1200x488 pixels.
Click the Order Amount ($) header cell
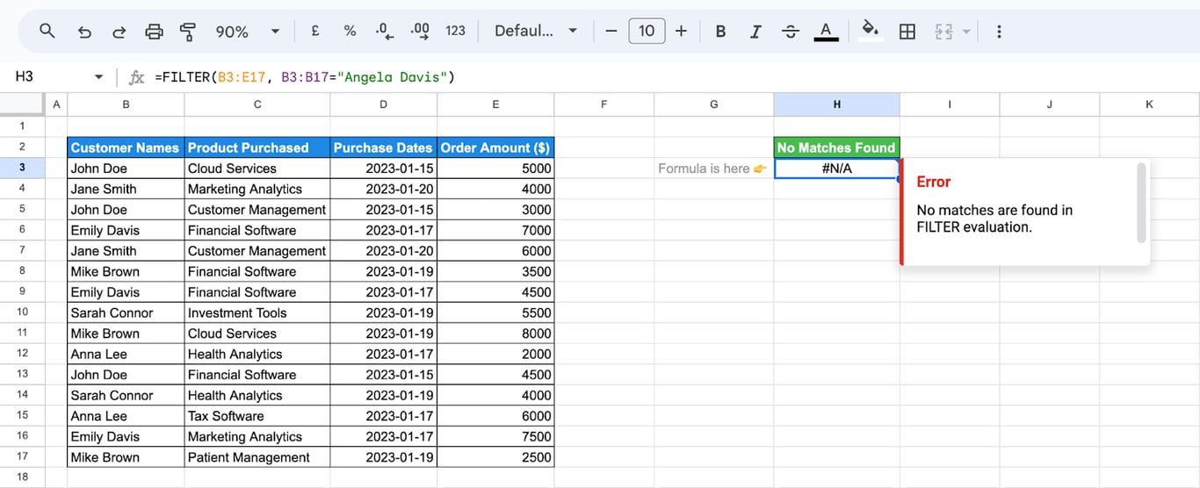[x=495, y=147]
